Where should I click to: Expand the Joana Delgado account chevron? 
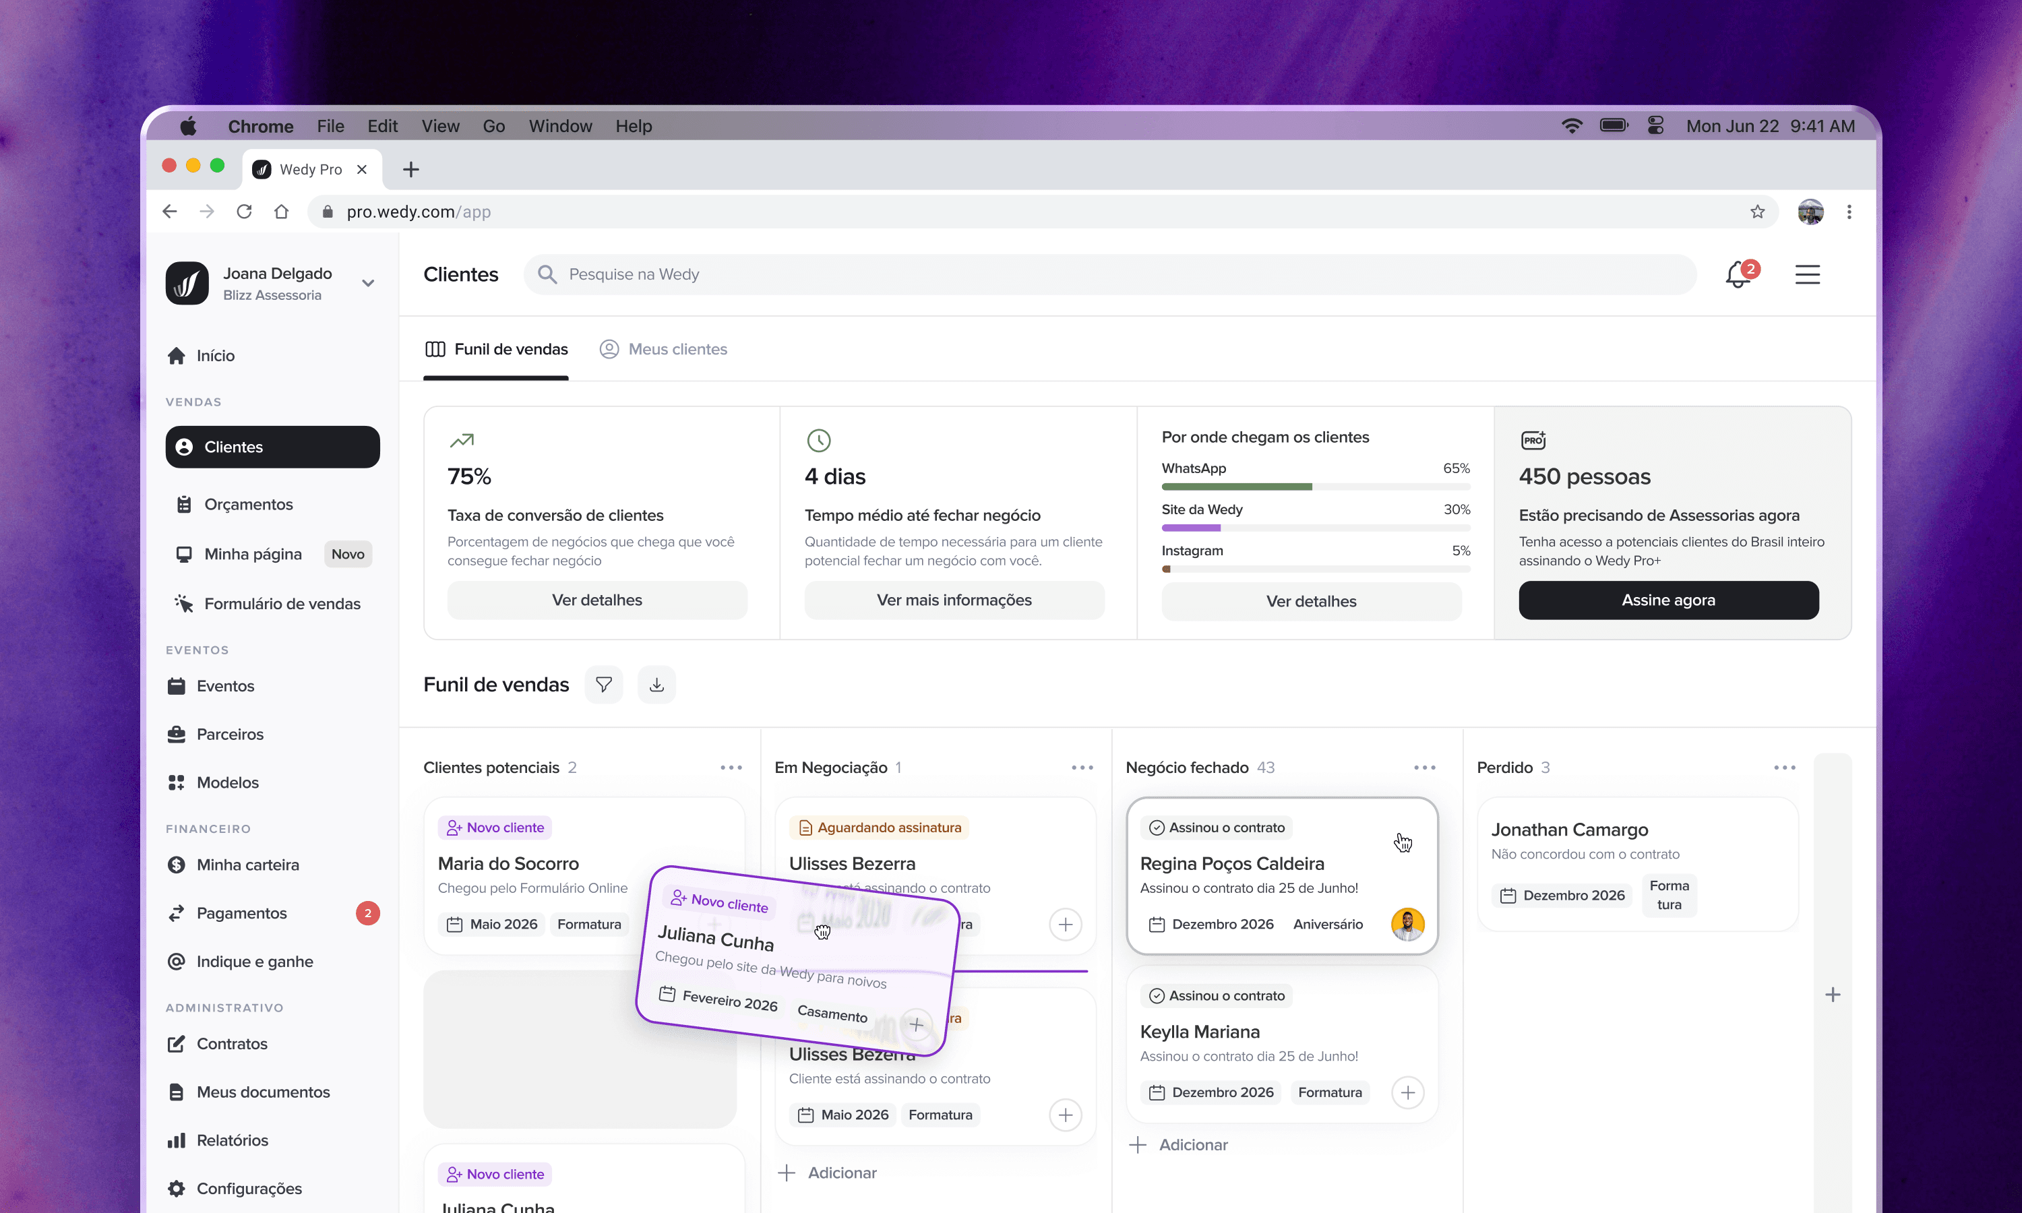[x=368, y=283]
